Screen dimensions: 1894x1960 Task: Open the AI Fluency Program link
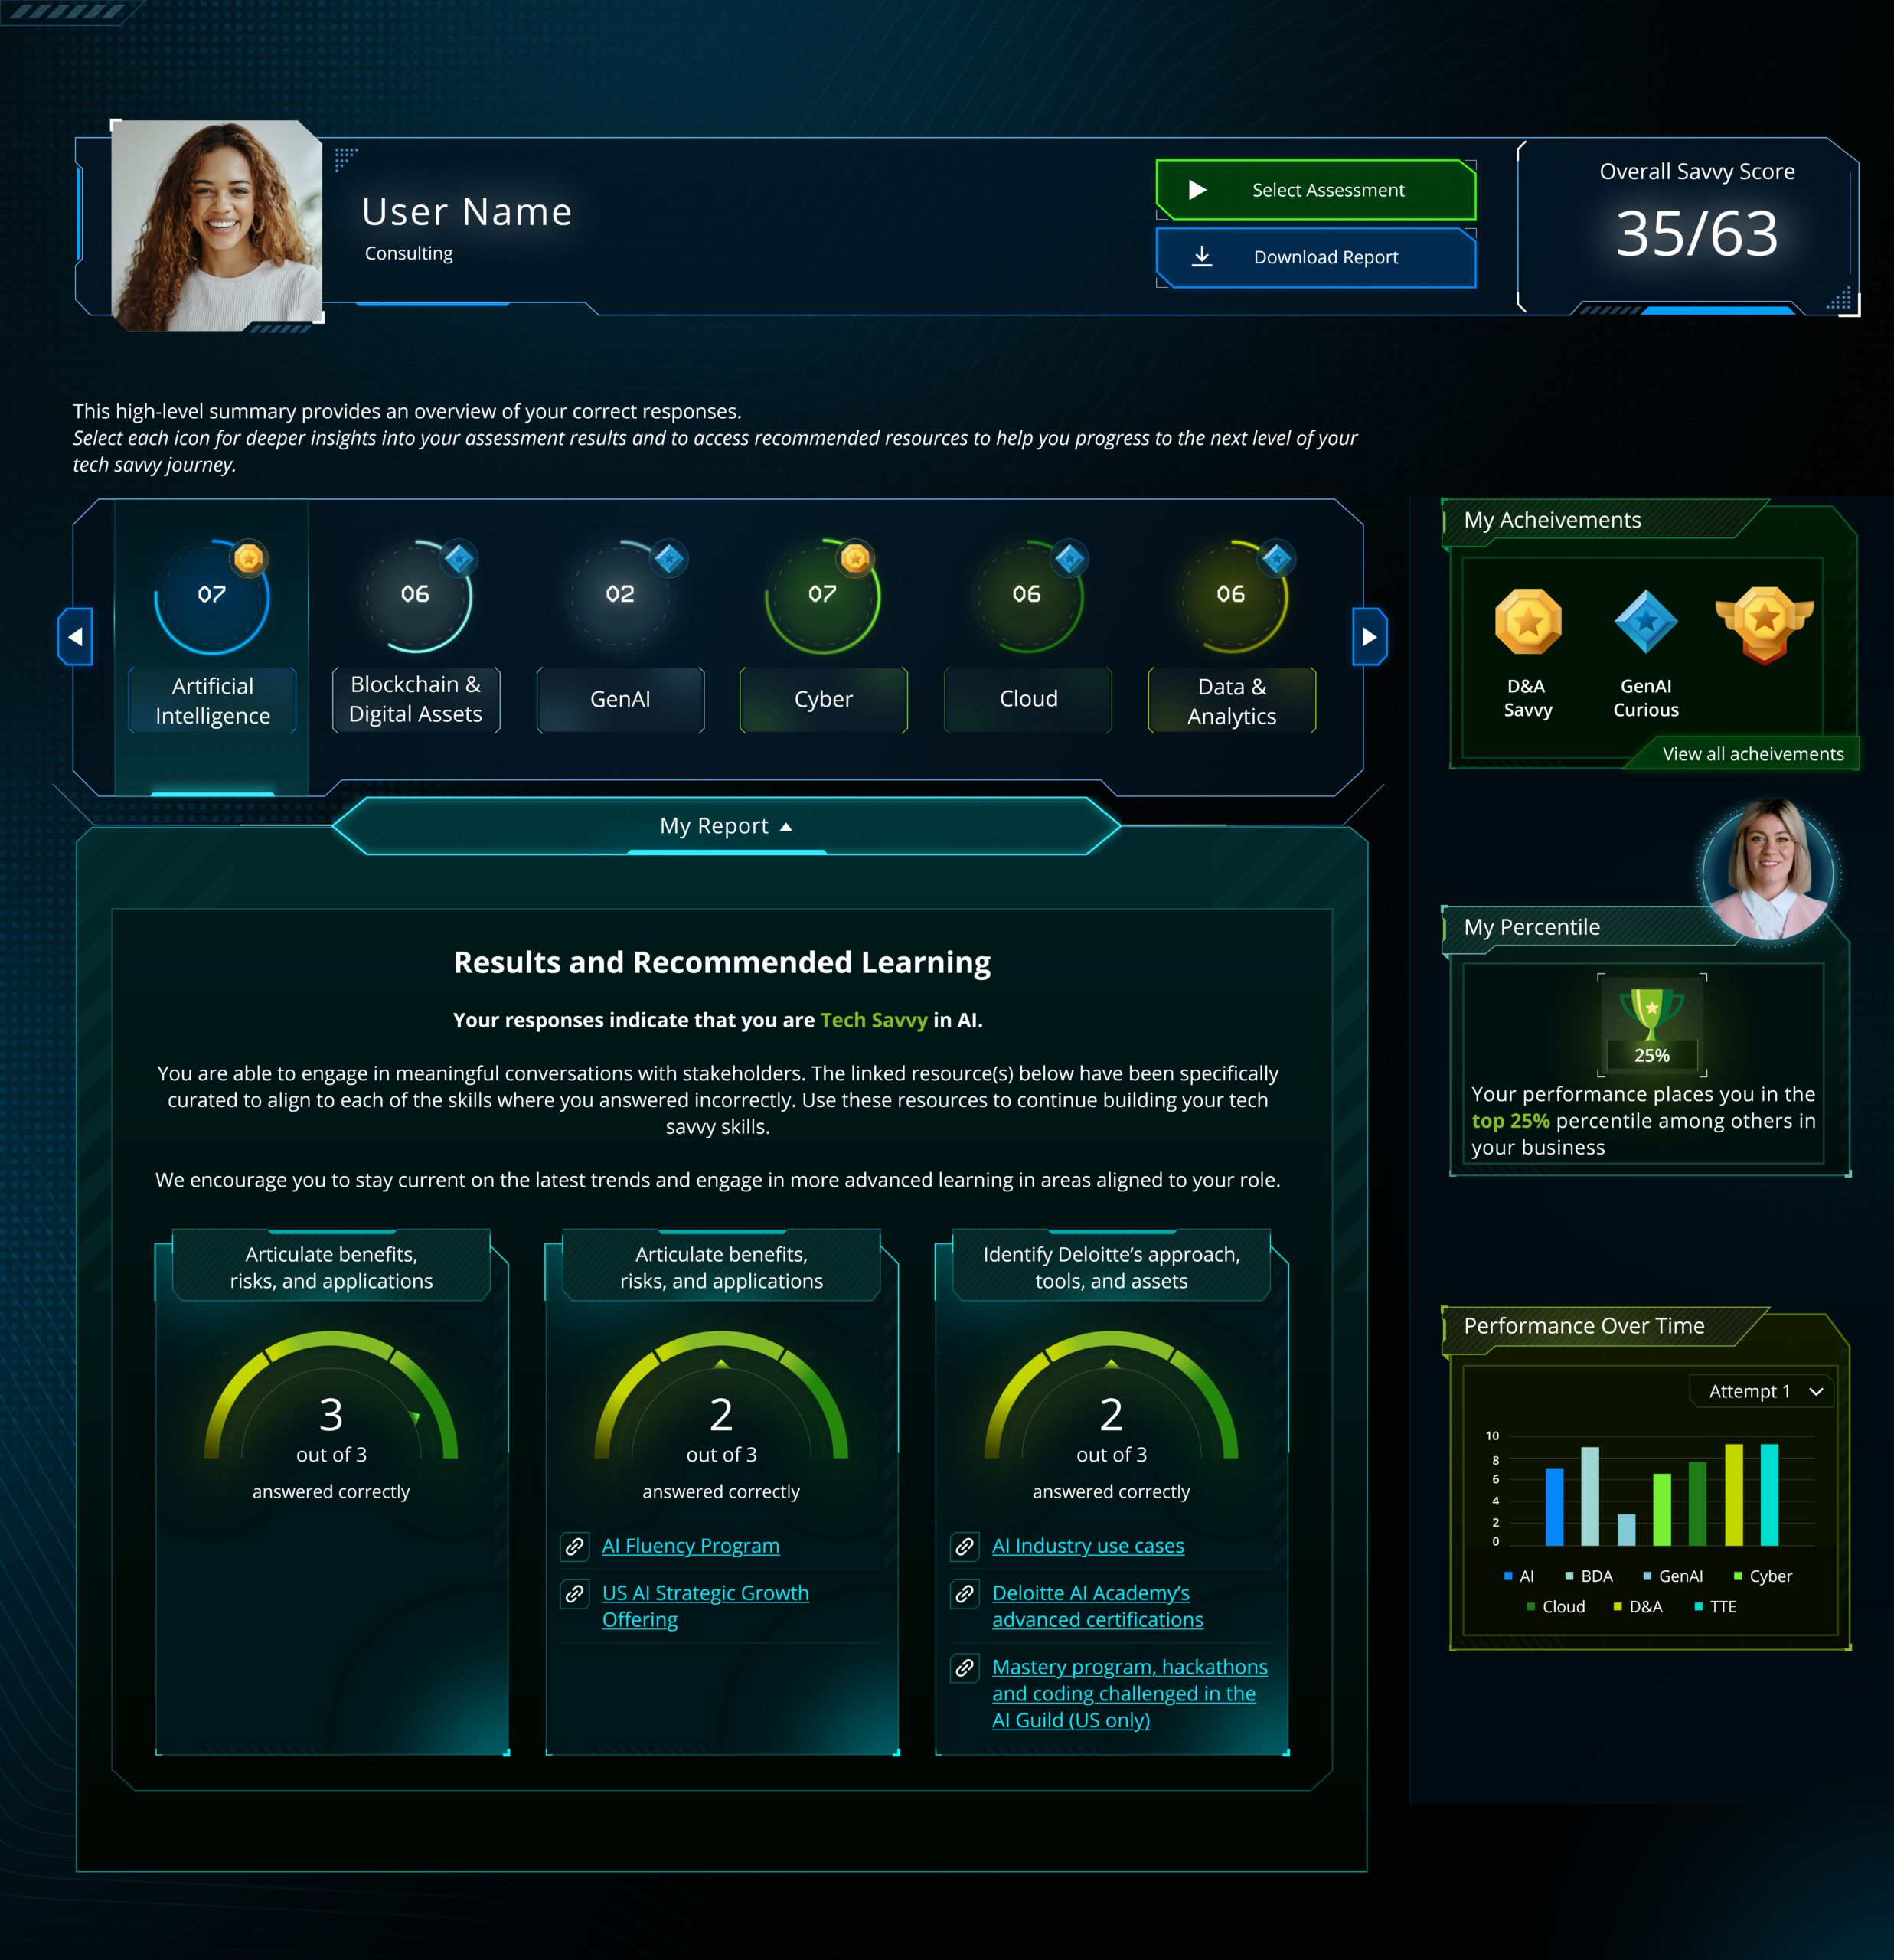690,1546
